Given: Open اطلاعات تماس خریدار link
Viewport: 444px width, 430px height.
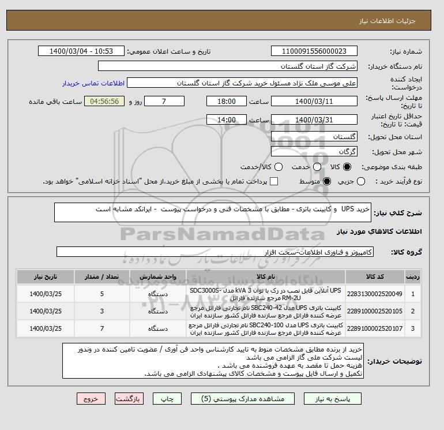Looking at the screenshot, I should [x=93, y=83].
